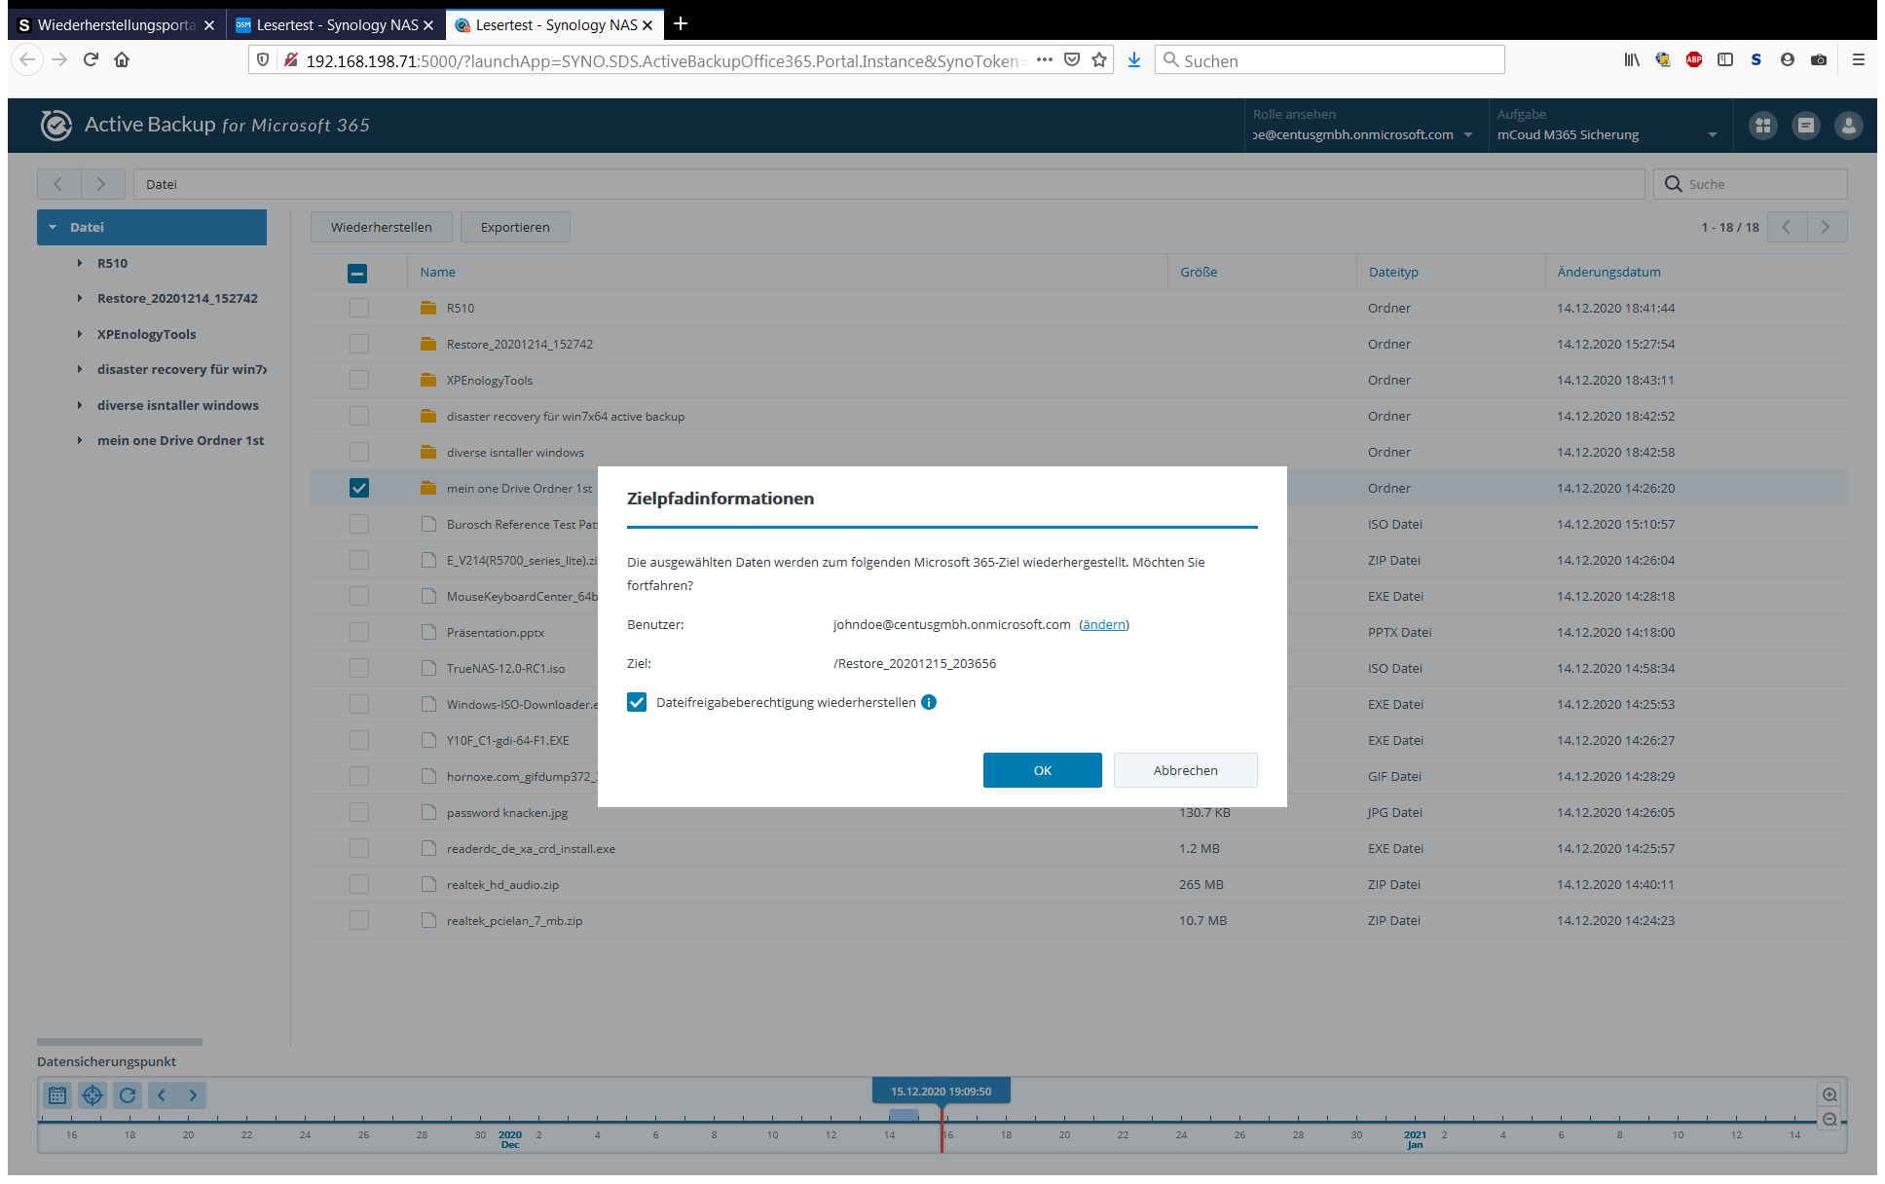
Task: Uncheck Dateifreigabeberechtigung wiederherstellen checkbox
Action: (637, 702)
